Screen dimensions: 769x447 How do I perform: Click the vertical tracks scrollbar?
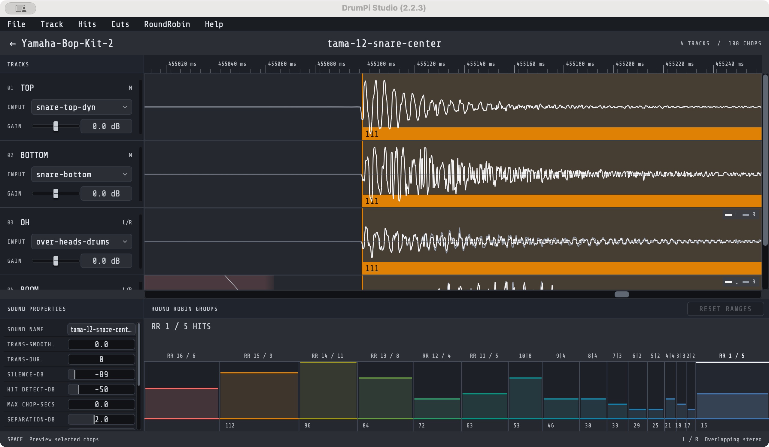pyautogui.click(x=765, y=160)
